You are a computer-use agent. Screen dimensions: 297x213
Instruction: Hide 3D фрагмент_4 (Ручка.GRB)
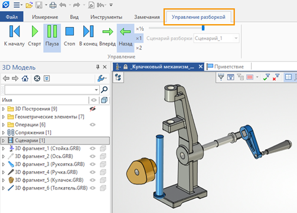[x=93, y=172]
